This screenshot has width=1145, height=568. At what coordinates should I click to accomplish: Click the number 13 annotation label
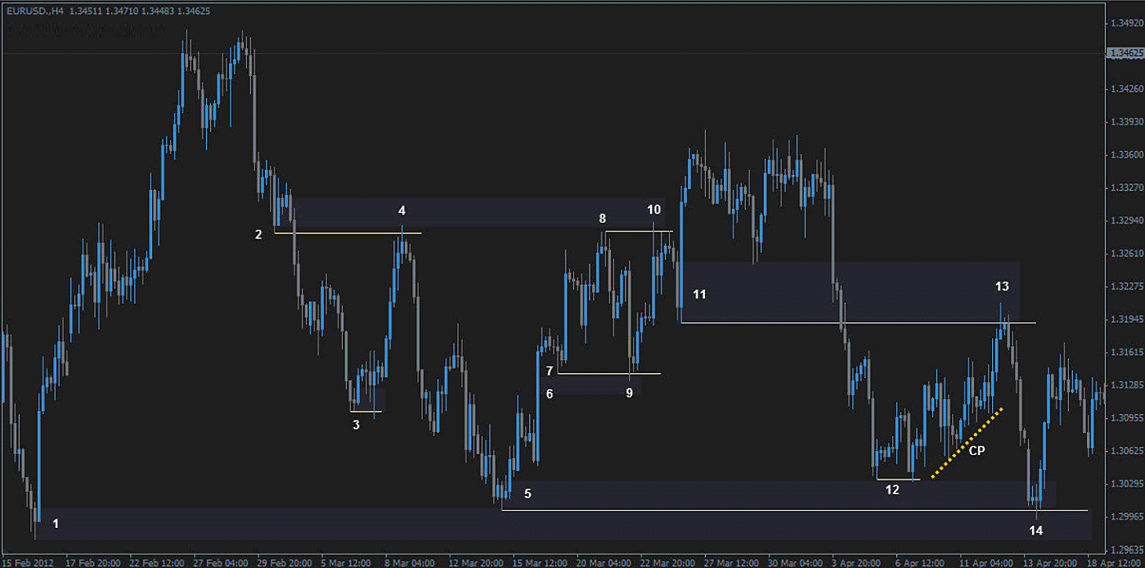(1002, 286)
